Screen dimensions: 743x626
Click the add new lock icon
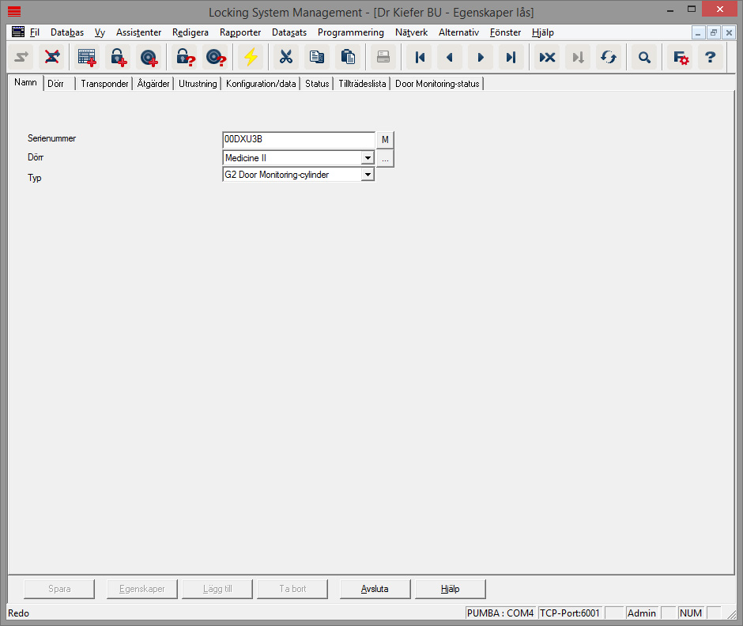[x=118, y=57]
